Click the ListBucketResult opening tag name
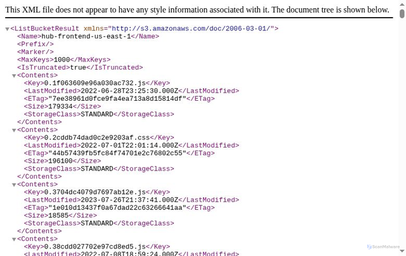Screen dimensions: 406x256 coord(46,29)
